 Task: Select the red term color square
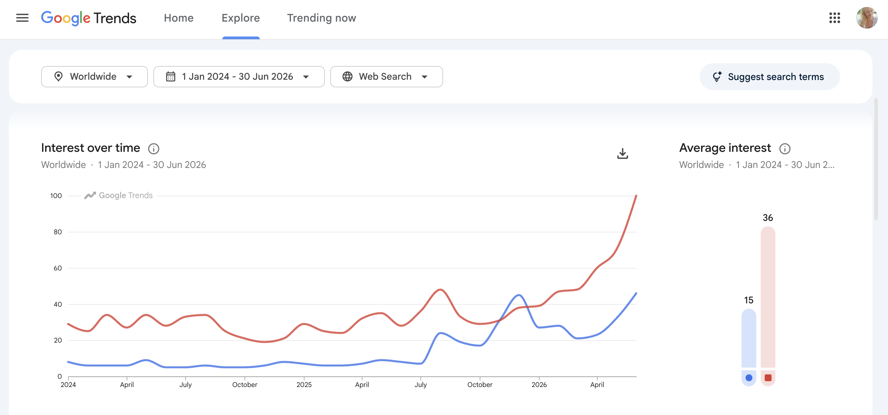click(x=768, y=378)
